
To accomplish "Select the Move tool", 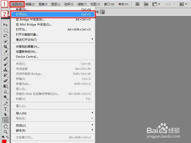I will coord(5,24).
